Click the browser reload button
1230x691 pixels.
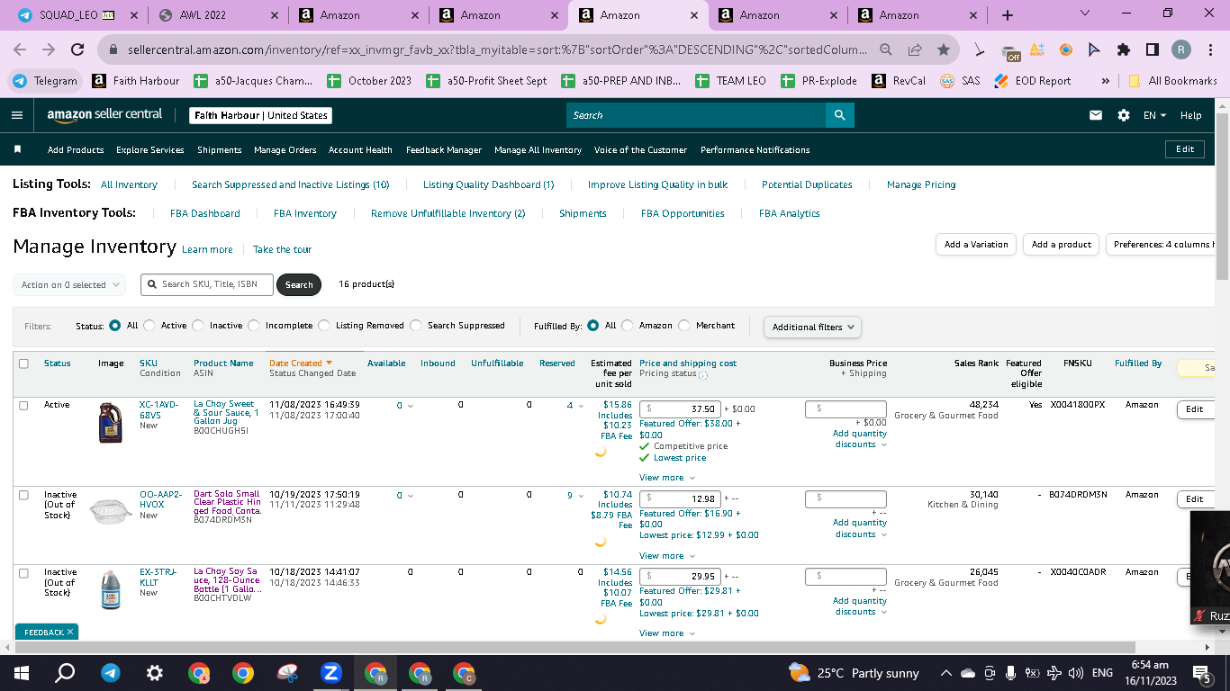(77, 49)
